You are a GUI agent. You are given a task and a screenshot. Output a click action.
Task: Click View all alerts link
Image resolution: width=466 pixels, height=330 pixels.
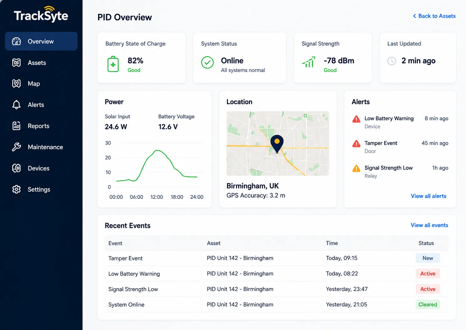tap(428, 196)
